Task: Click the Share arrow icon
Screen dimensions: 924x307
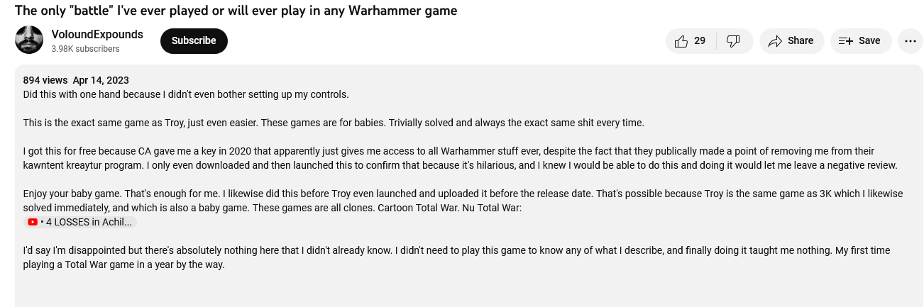Action: tap(775, 41)
